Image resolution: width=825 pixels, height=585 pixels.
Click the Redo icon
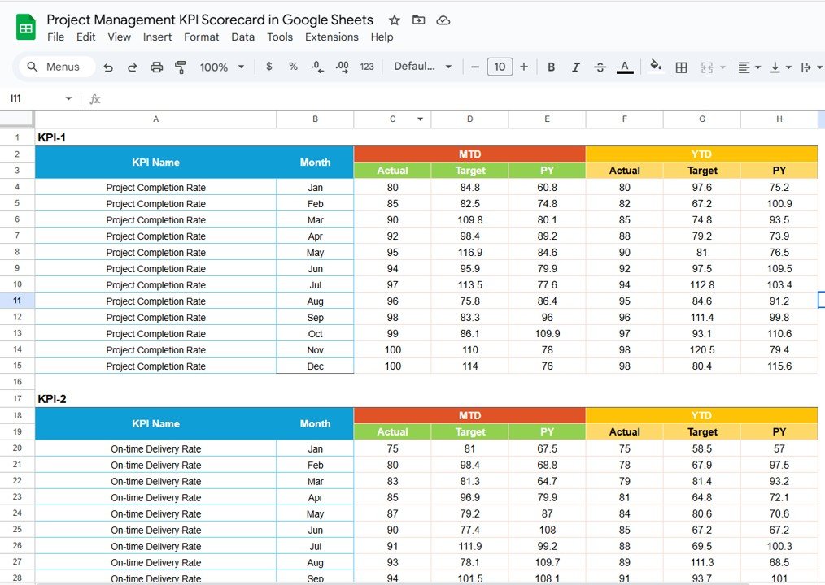point(132,67)
